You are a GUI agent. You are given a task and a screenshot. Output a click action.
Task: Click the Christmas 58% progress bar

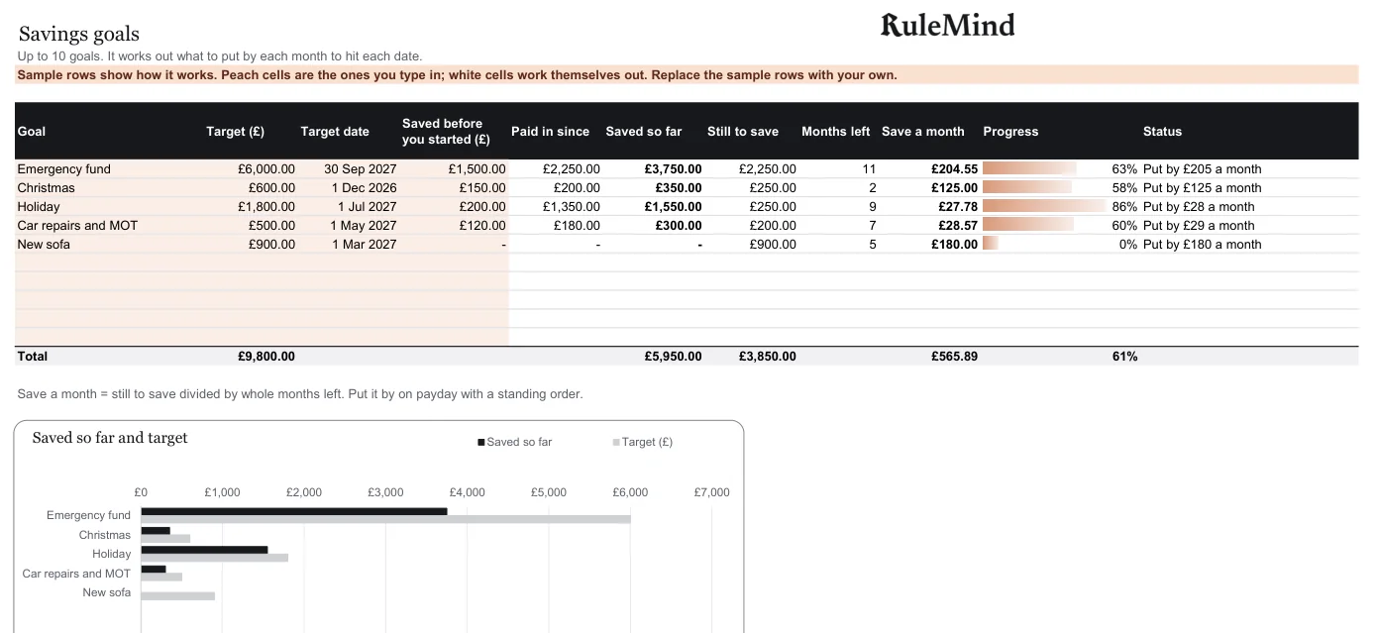[x=1027, y=188]
